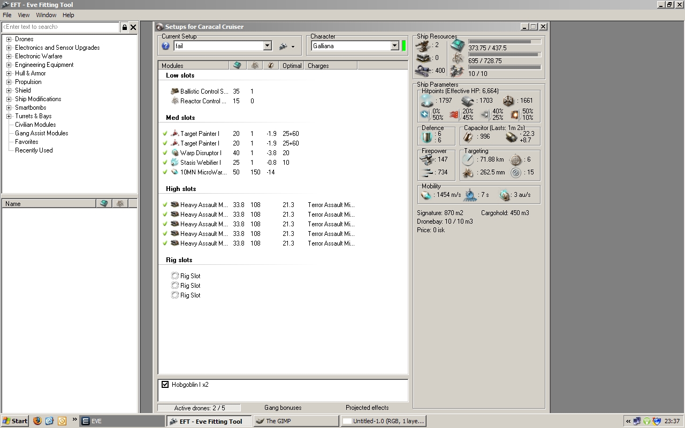685x428 pixels.
Task: Click the 10MN MicroWarpdrive module icon
Action: coord(174,172)
